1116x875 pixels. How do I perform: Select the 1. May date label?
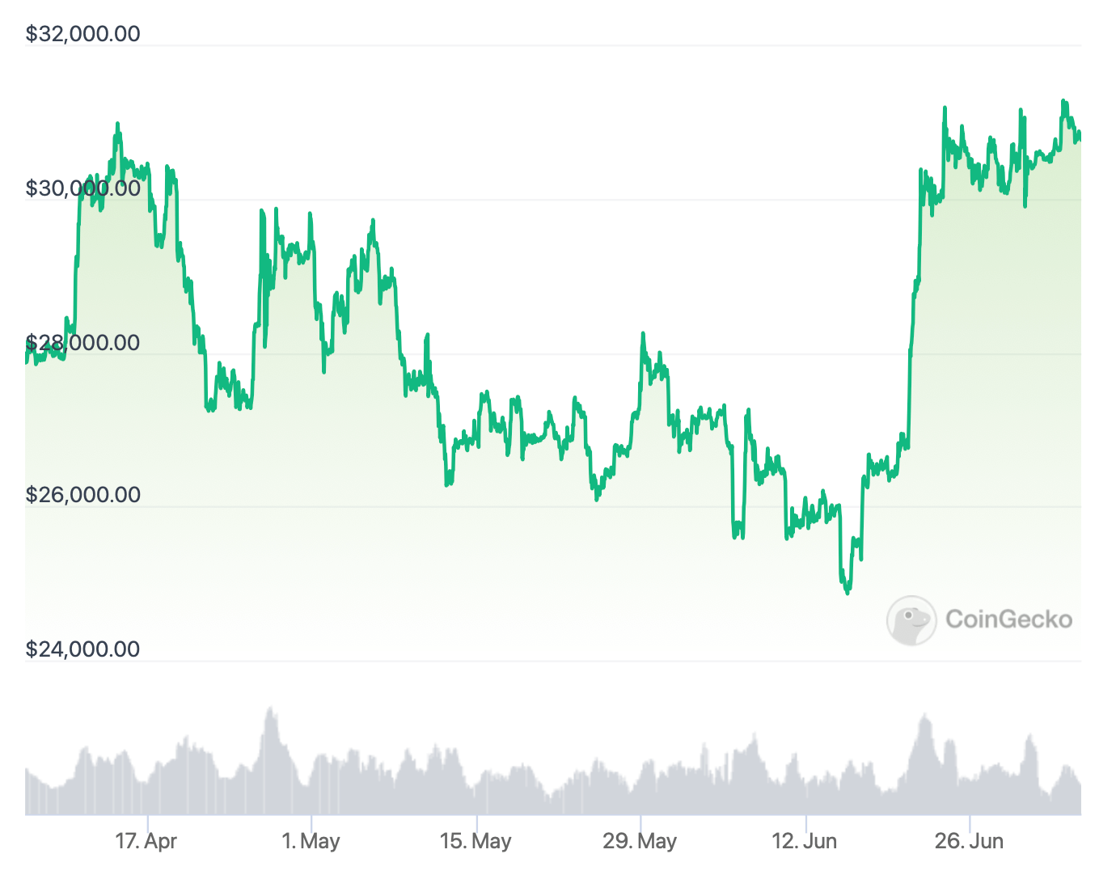[311, 841]
